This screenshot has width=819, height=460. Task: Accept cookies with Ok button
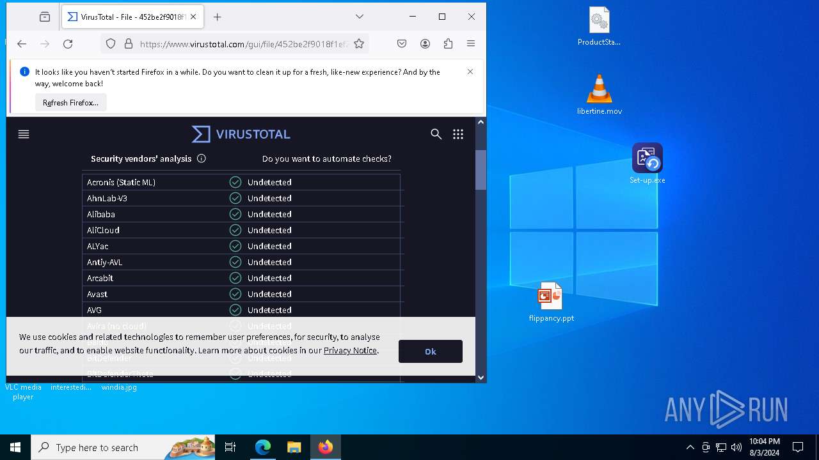431,351
